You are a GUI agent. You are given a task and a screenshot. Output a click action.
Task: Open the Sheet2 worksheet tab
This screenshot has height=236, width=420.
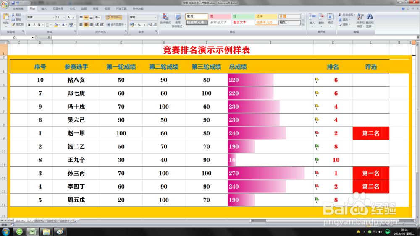pos(52,221)
